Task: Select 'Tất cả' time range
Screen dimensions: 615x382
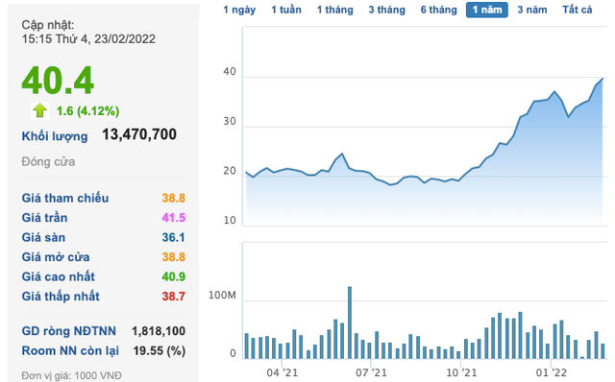Action: tap(577, 10)
